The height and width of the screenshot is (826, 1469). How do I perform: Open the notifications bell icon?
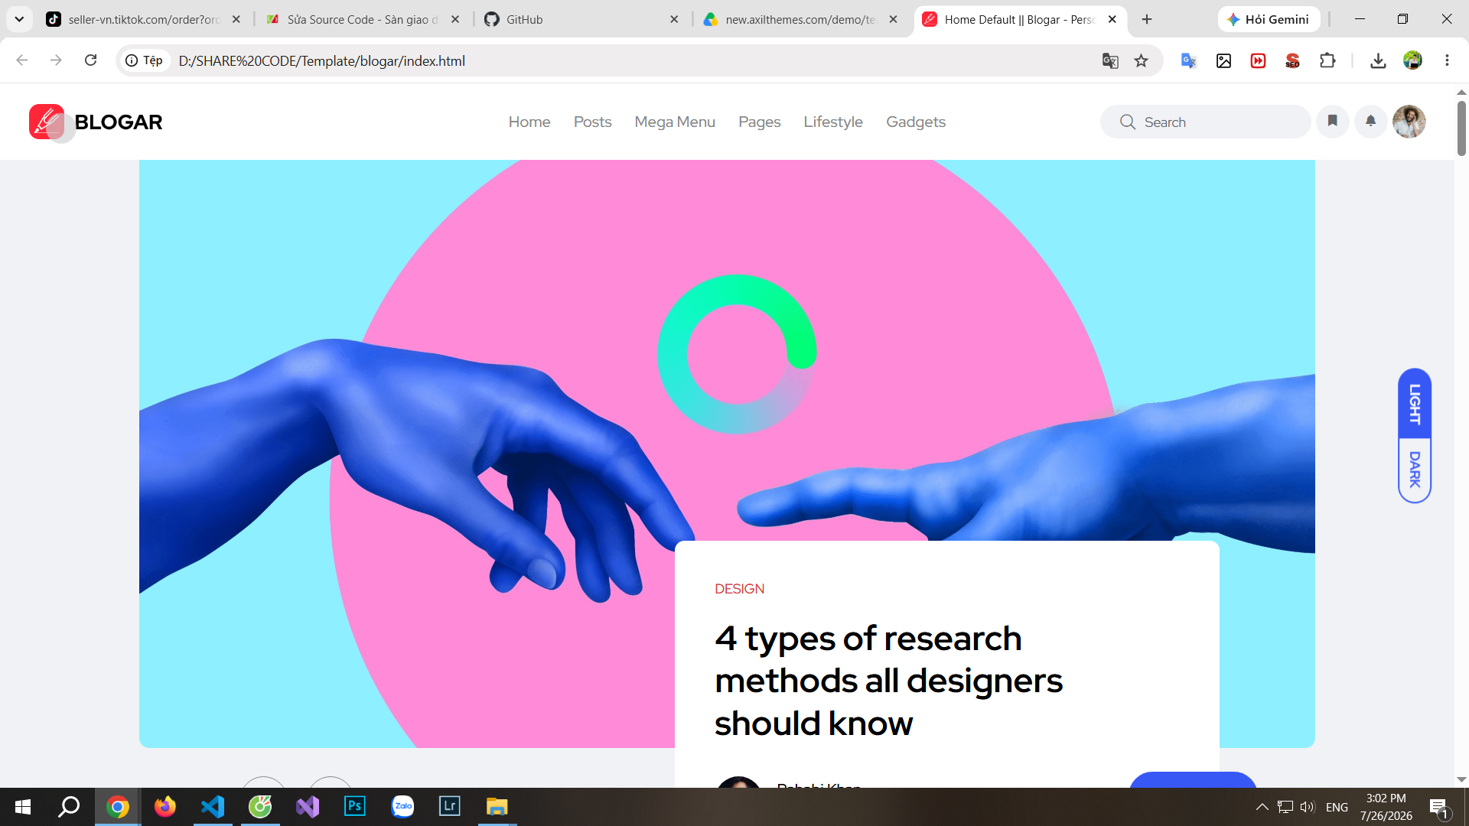coord(1370,121)
